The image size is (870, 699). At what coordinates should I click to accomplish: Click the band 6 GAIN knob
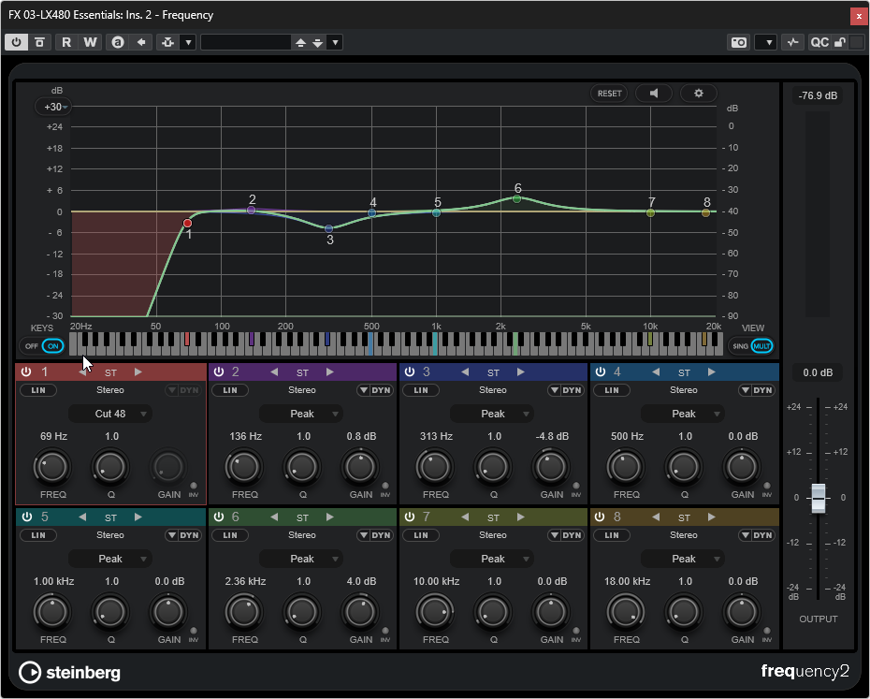(x=360, y=612)
